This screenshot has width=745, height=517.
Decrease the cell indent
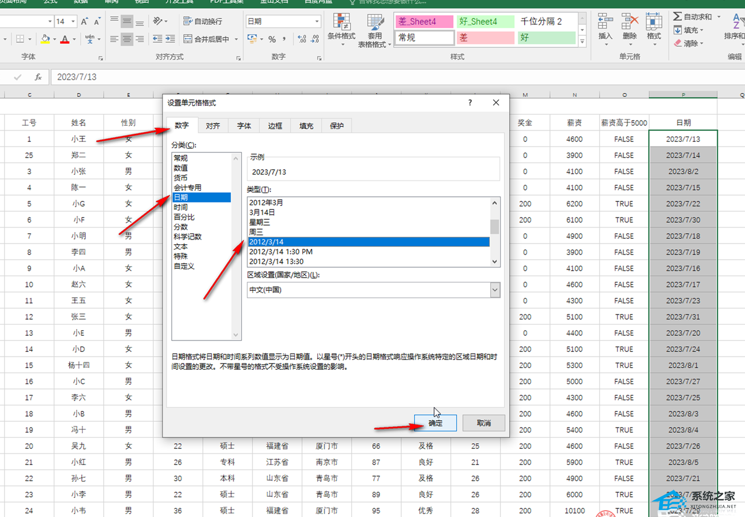point(156,39)
